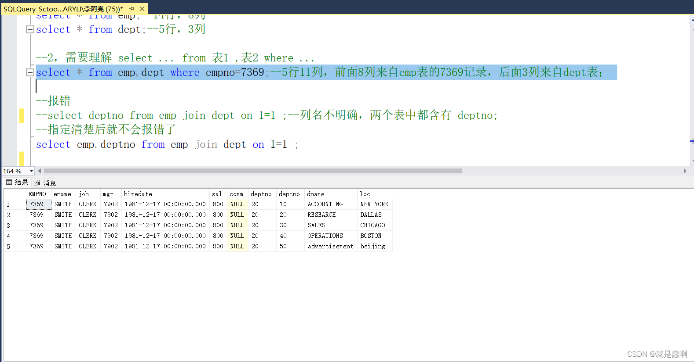Image resolution: width=694 pixels, height=362 pixels.
Task: Click the NULL comm cell in row 2
Action: [x=237, y=215]
